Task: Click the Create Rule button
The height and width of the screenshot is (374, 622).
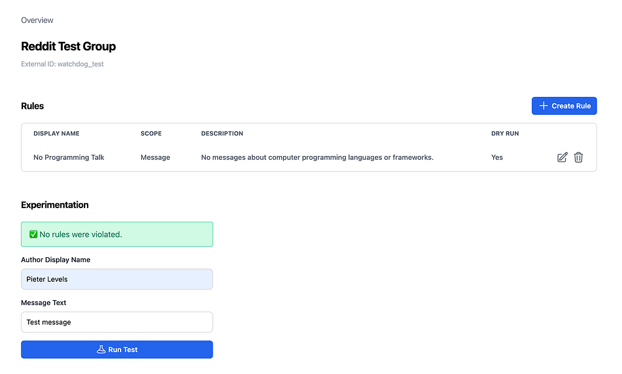Action: [564, 106]
